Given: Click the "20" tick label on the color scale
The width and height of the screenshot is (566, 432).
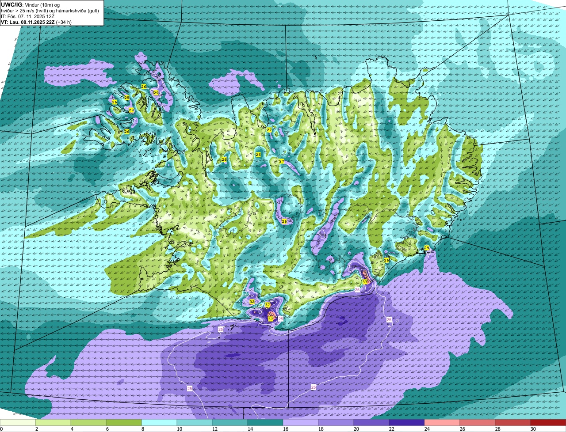Looking at the screenshot, I should 356,429.
